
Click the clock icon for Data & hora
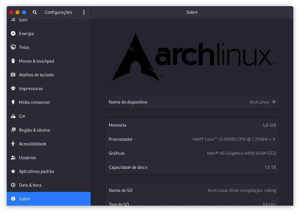(x=13, y=185)
